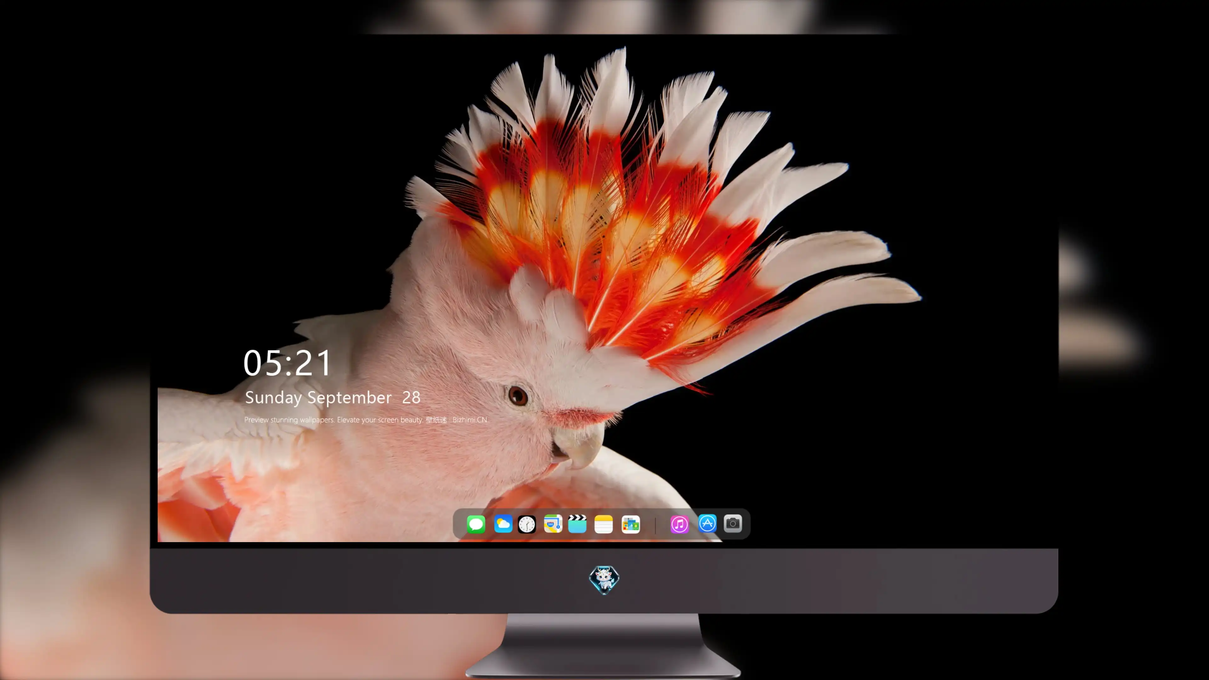The image size is (1209, 680).
Task: Click the dragon mascot logo on monitor chin
Action: tap(604, 580)
